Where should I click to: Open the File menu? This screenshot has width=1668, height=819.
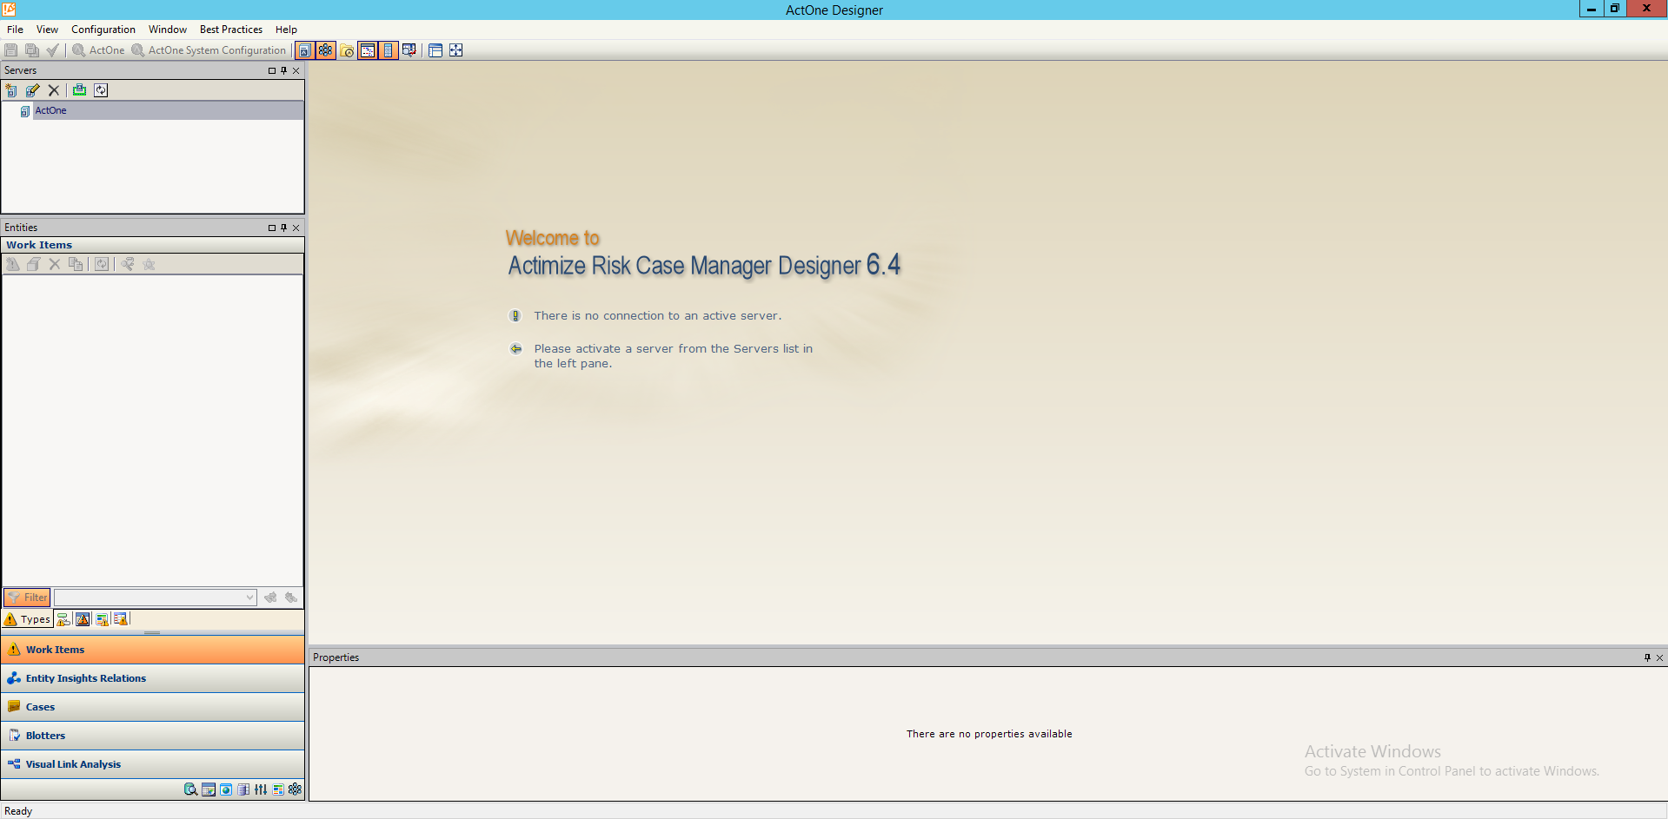pyautogui.click(x=15, y=30)
